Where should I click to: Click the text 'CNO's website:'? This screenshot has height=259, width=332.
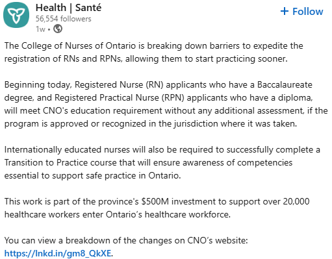218,240
